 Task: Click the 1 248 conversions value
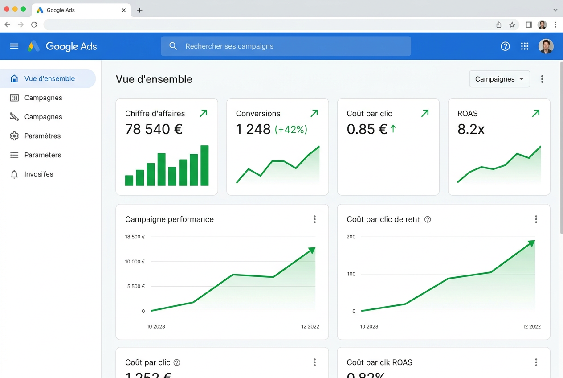pyautogui.click(x=253, y=129)
